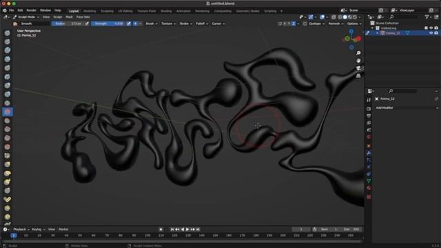441x248 pixels.
Task: Hide Forma_12 in the viewport
Action: coord(431,33)
